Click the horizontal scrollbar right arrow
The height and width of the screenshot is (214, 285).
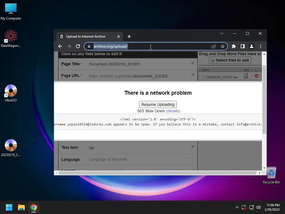pyautogui.click(x=259, y=173)
